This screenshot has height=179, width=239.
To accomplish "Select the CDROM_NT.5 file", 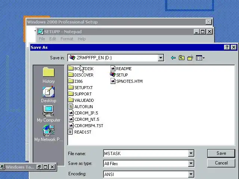I will [x=84, y=119].
